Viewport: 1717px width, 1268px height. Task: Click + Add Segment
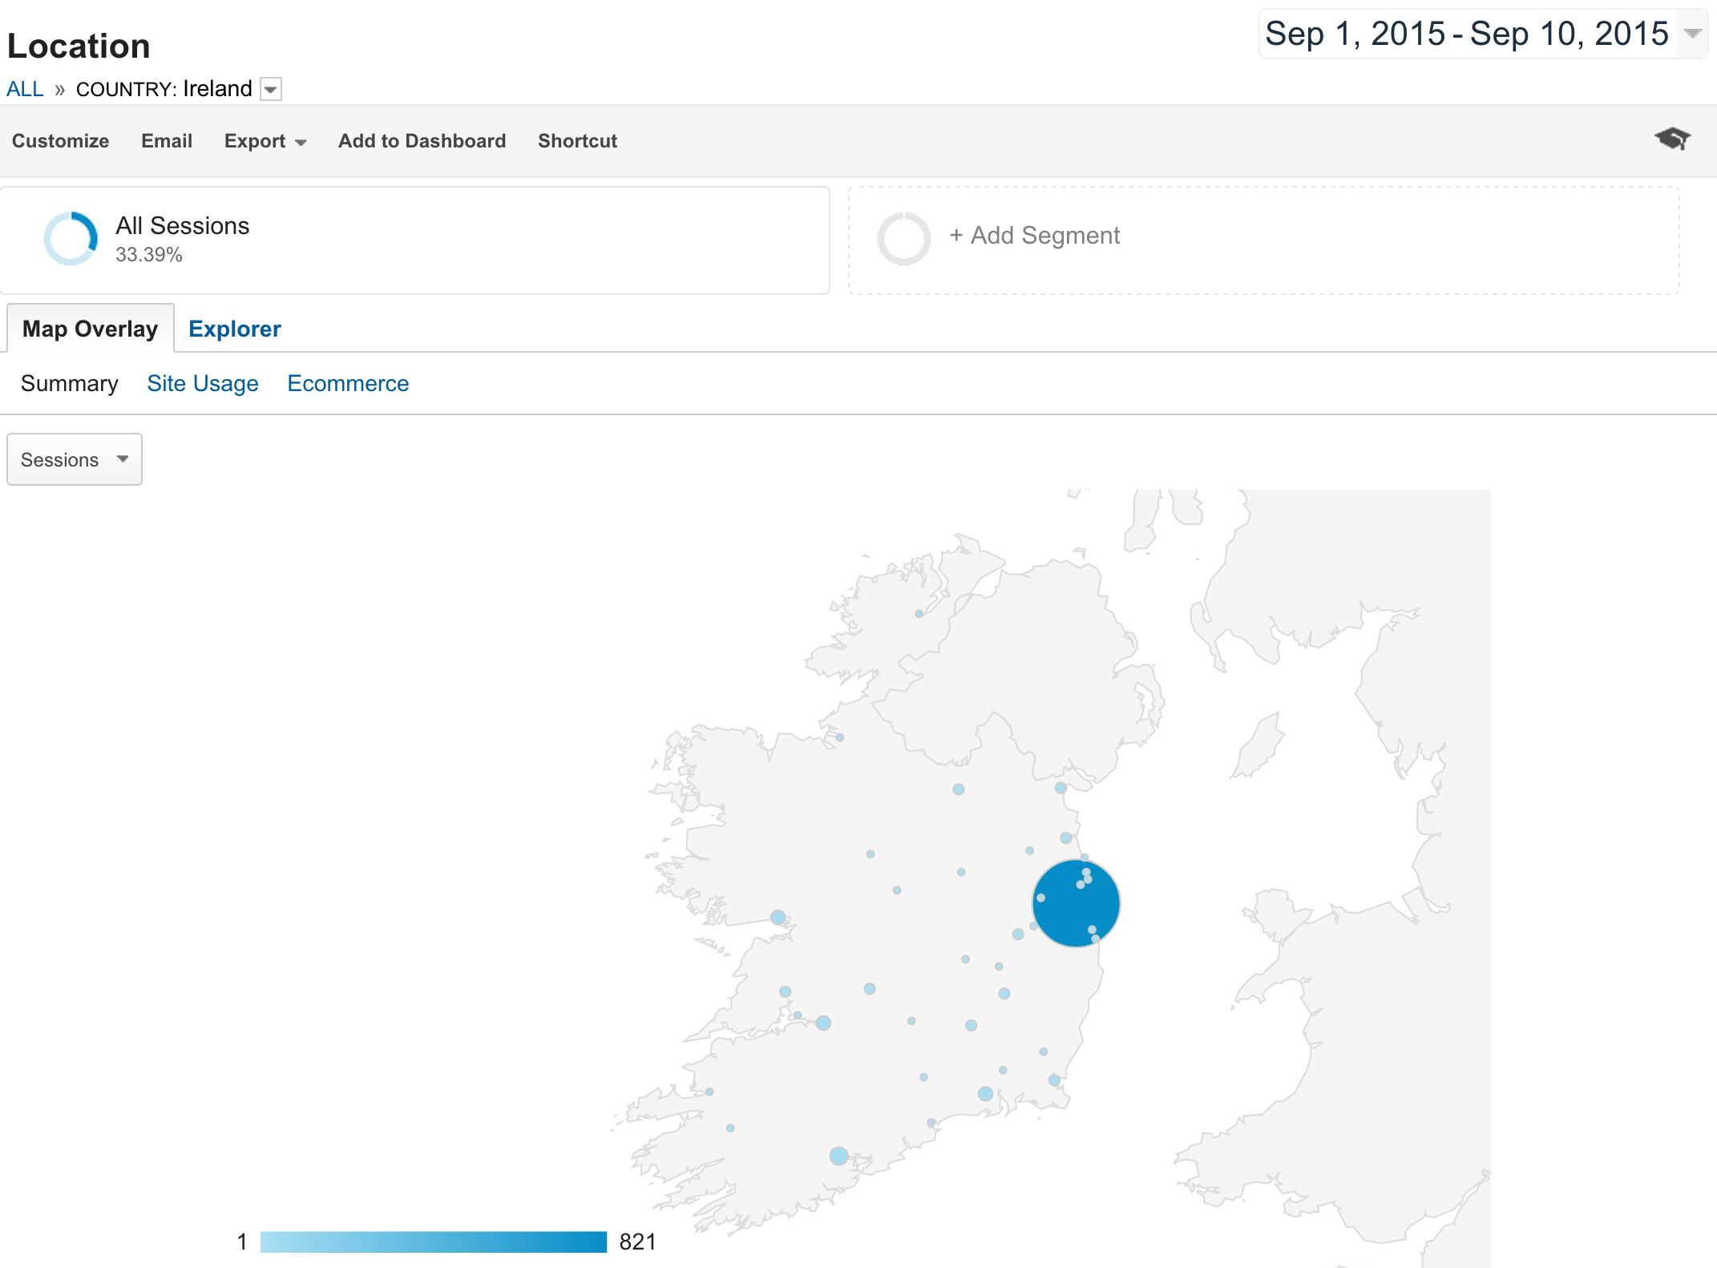coord(1034,236)
